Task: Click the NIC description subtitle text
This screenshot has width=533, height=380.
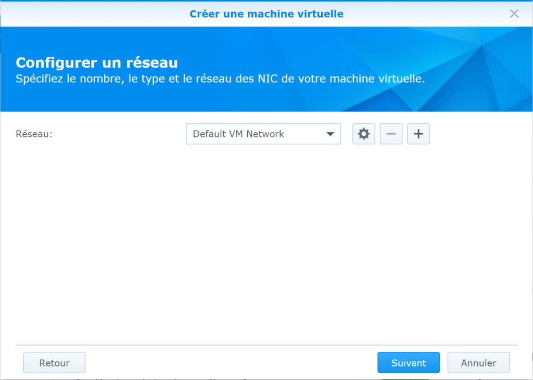Action: [x=220, y=79]
